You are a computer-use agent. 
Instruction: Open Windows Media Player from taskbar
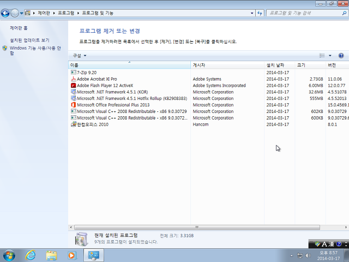[x=72, y=255]
